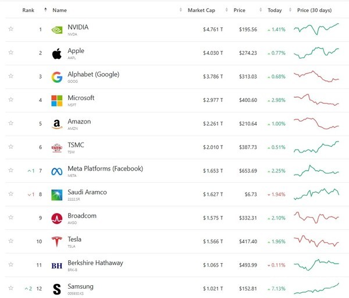Image resolution: width=349 pixels, height=298 pixels.
Task: Click the Apple logo icon
Action: point(56,54)
